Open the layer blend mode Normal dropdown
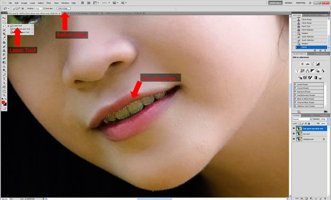 pos(300,118)
